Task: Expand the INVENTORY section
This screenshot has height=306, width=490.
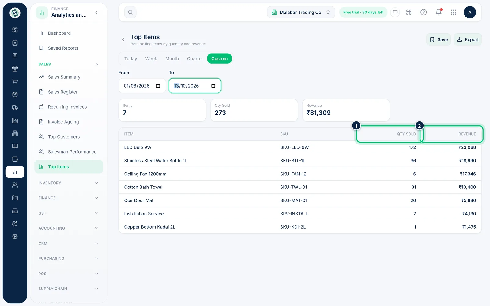Action: tap(69, 183)
